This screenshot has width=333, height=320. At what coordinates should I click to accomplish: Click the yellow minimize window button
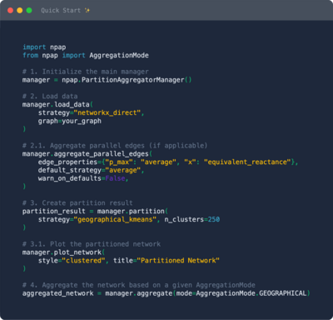20,10
